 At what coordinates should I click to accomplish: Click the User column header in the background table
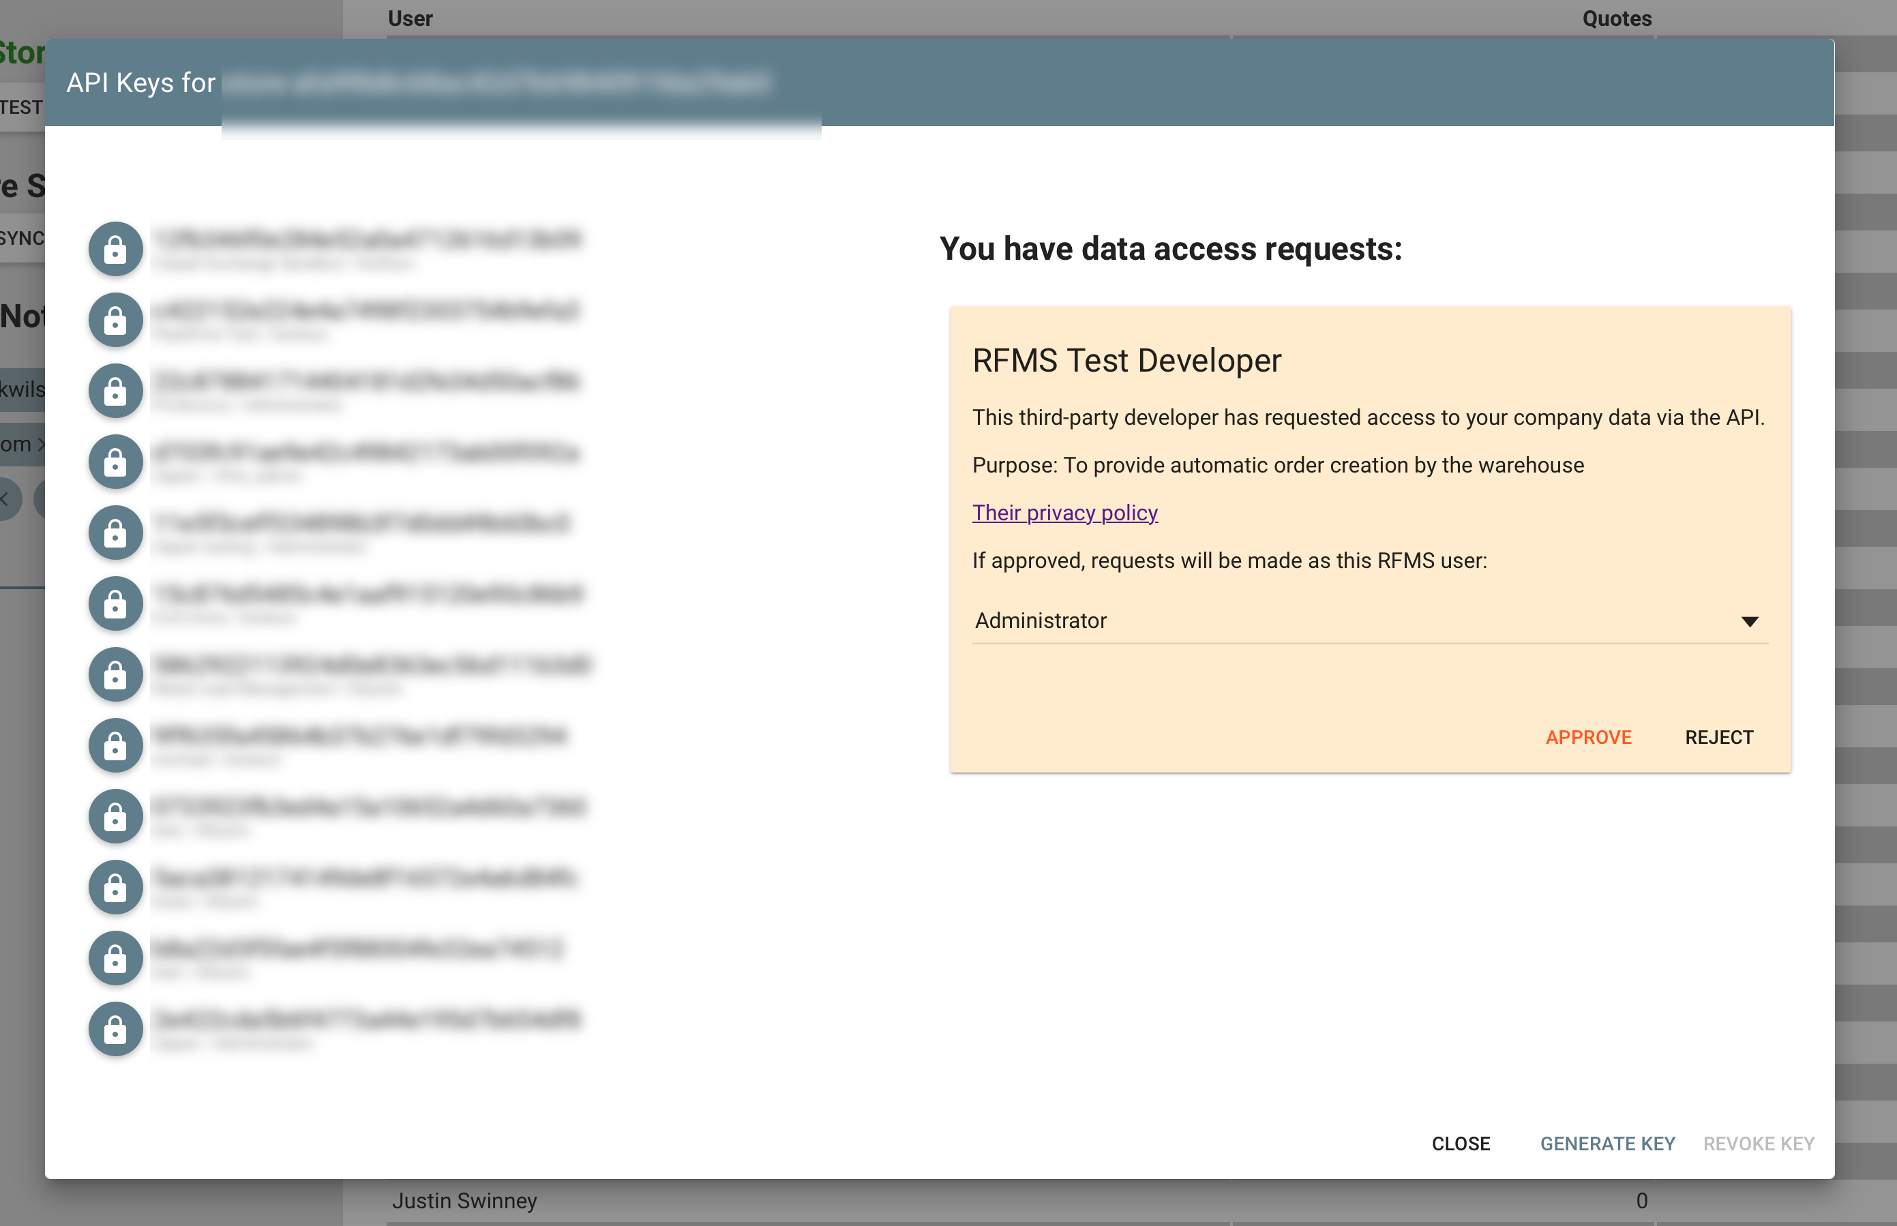click(x=410, y=18)
